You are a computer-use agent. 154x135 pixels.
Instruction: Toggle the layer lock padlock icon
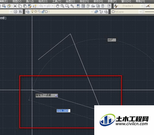[43, 12]
